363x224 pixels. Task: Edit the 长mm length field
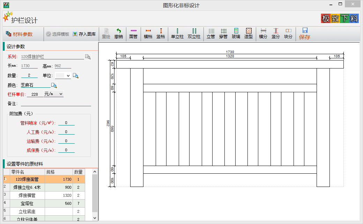(29, 66)
